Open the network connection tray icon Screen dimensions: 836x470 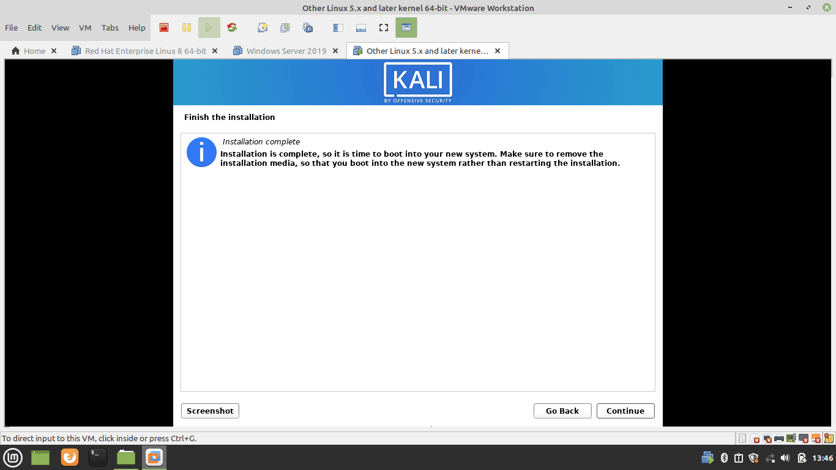tap(770, 458)
